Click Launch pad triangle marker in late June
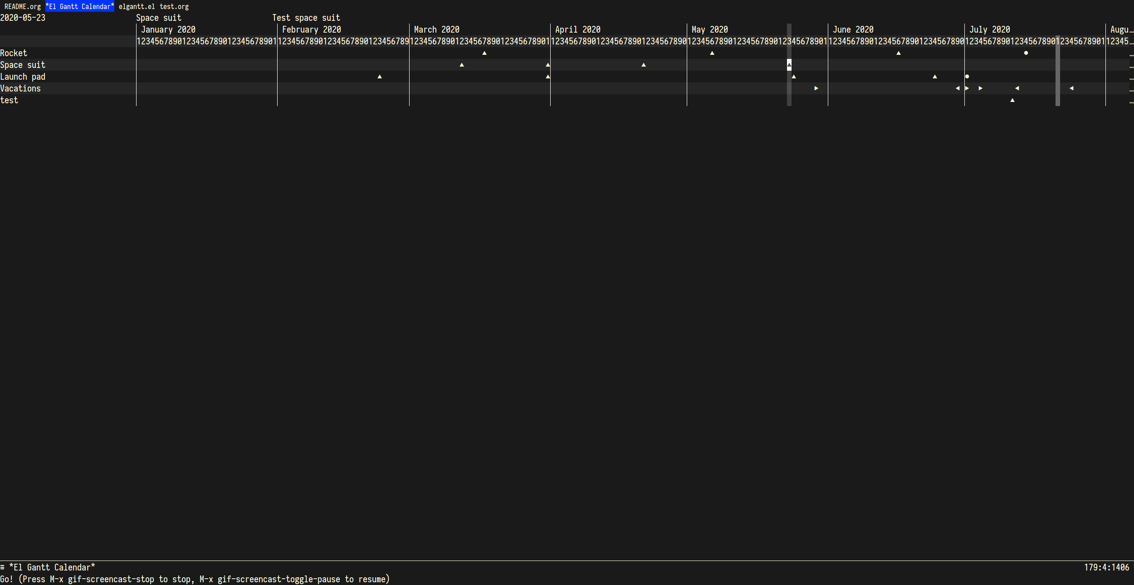Image resolution: width=1134 pixels, height=585 pixels. pyautogui.click(x=935, y=77)
